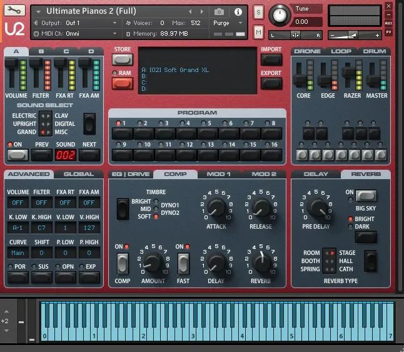Click the PV button in header
This screenshot has width=404, height=352.
(x=388, y=32)
